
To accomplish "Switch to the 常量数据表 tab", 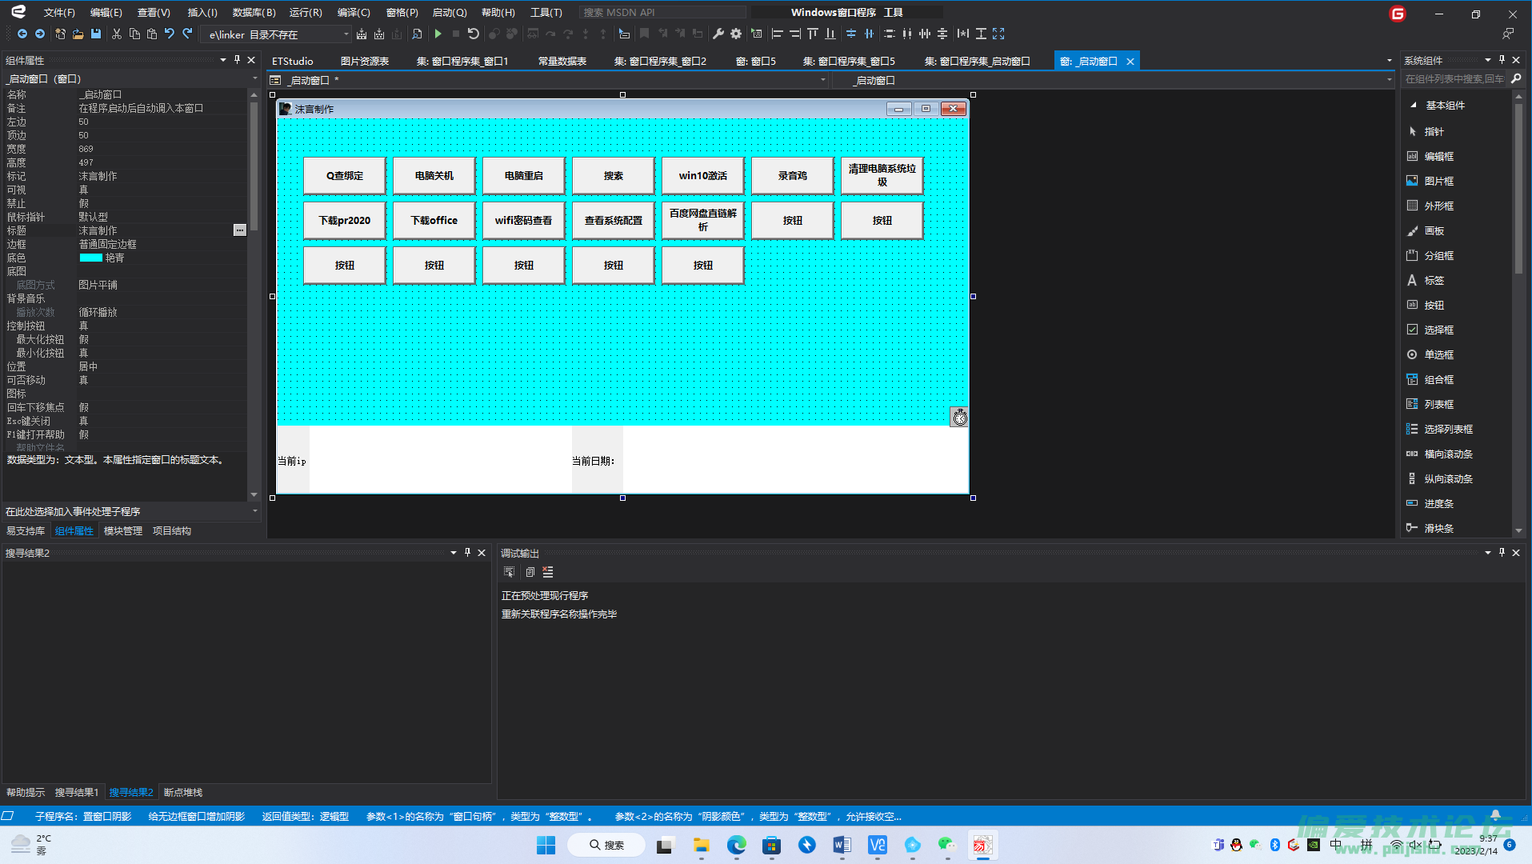I will point(562,61).
